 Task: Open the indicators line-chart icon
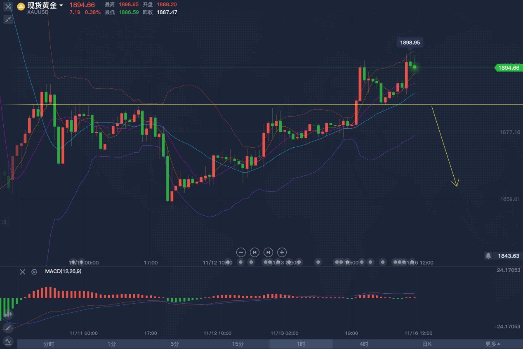(8, 342)
